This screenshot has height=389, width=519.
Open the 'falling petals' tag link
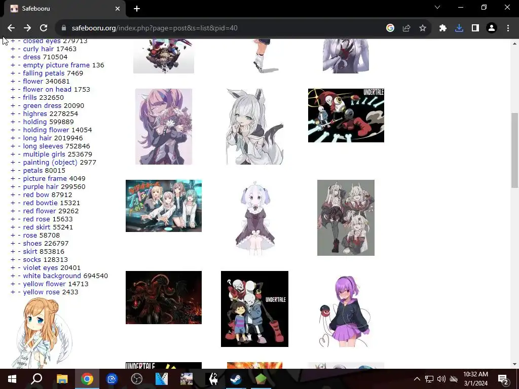(44, 73)
